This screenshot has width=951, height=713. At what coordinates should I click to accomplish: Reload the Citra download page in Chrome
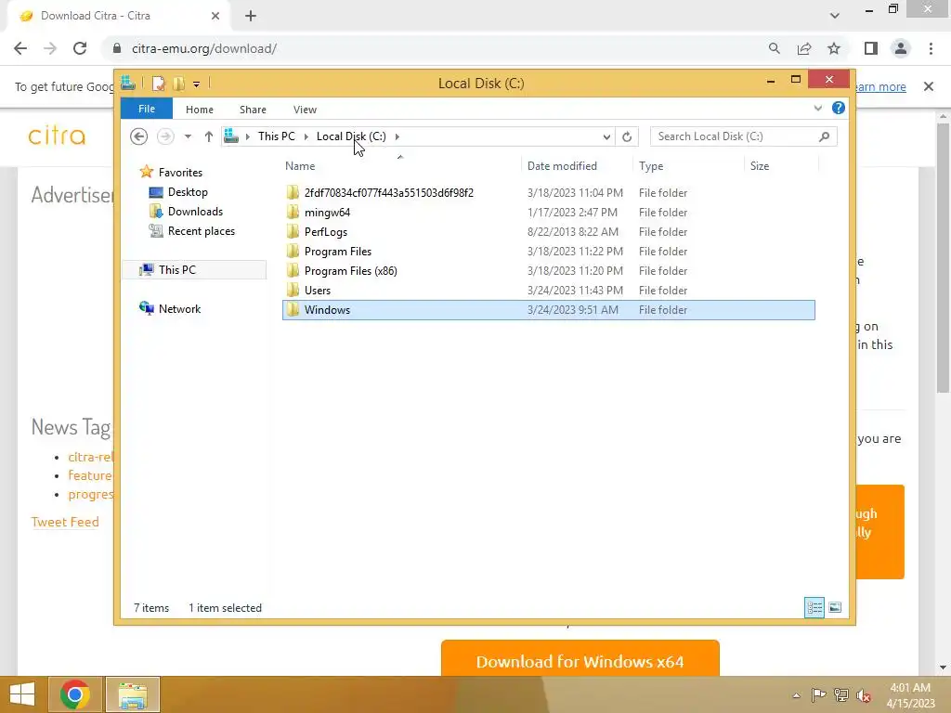point(80,48)
